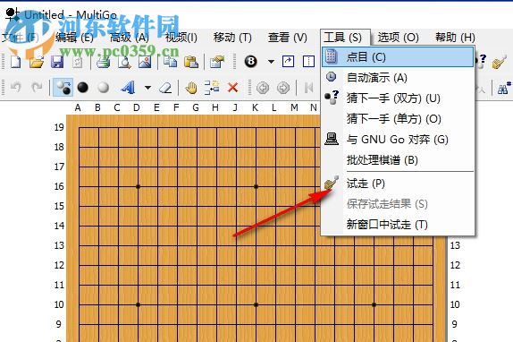Open the 帮助 (H) menu
513x342 pixels.
455,38
